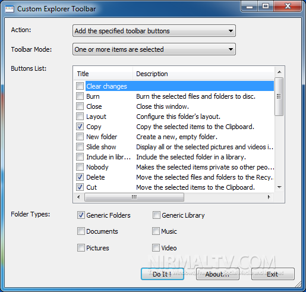
Task: Click the Description column header
Action: click(x=204, y=74)
